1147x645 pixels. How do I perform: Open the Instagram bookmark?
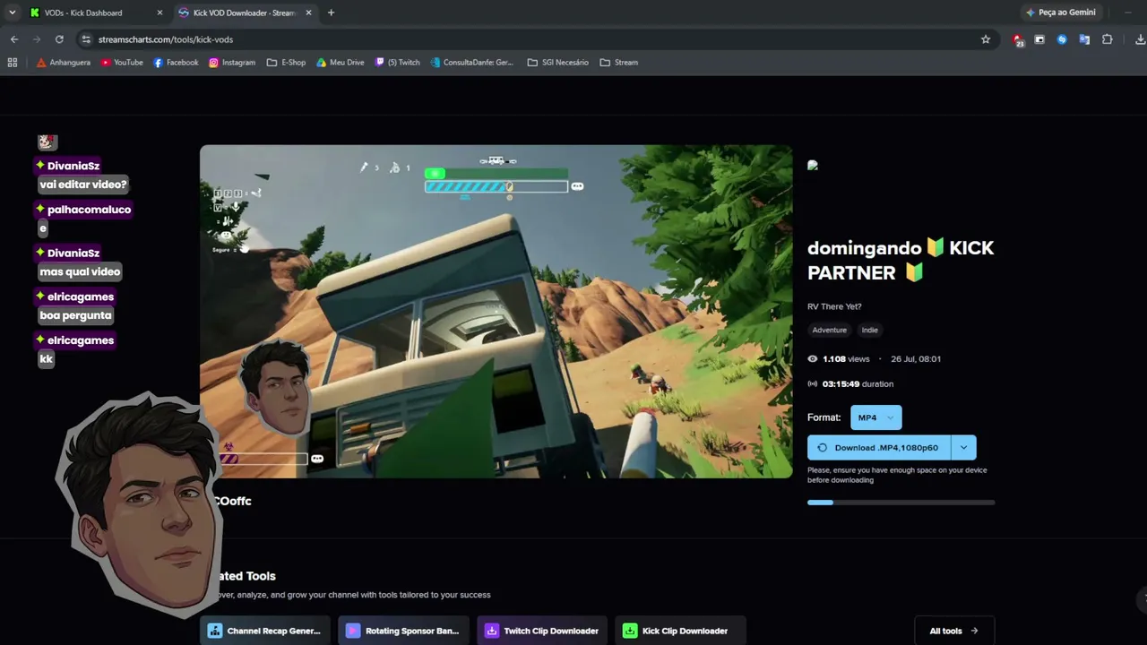232,63
